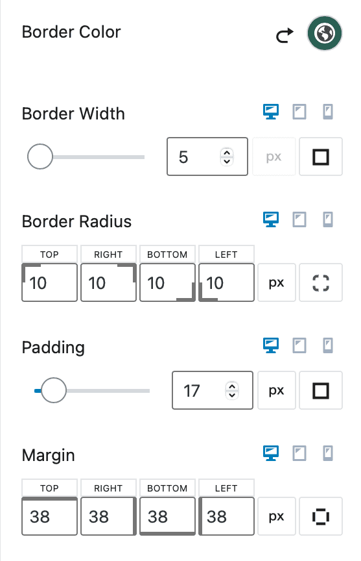Click the Padding slider handle
361x561 pixels.
click(x=54, y=390)
